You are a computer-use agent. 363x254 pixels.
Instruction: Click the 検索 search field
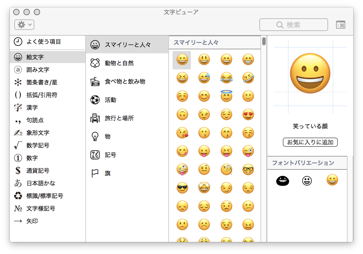click(293, 25)
